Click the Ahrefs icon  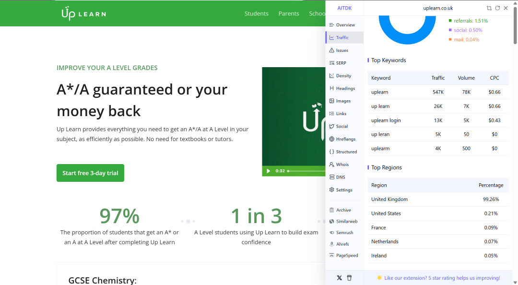(x=332, y=244)
